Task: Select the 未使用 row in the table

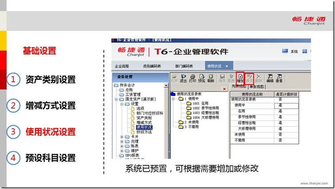Action: 264,134
